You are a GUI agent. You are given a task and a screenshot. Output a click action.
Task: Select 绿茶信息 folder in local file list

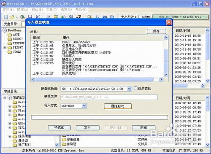(71, 140)
